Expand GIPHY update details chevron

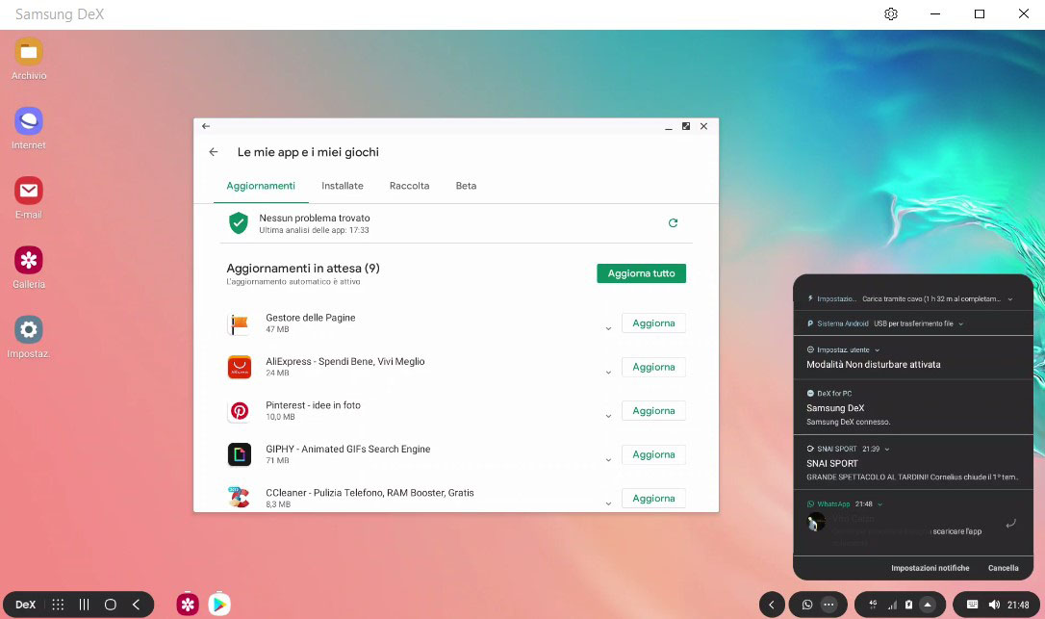(x=608, y=460)
